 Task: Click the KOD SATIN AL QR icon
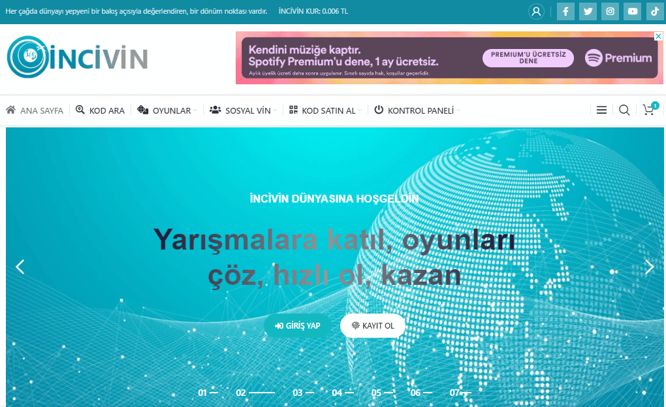[x=294, y=110]
